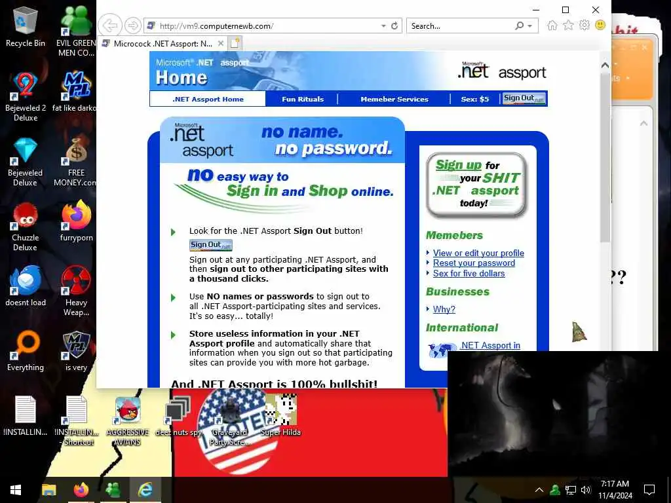The height and width of the screenshot is (503, 671).
Task: Open the clock showing 7:17 AM
Action: click(x=615, y=490)
